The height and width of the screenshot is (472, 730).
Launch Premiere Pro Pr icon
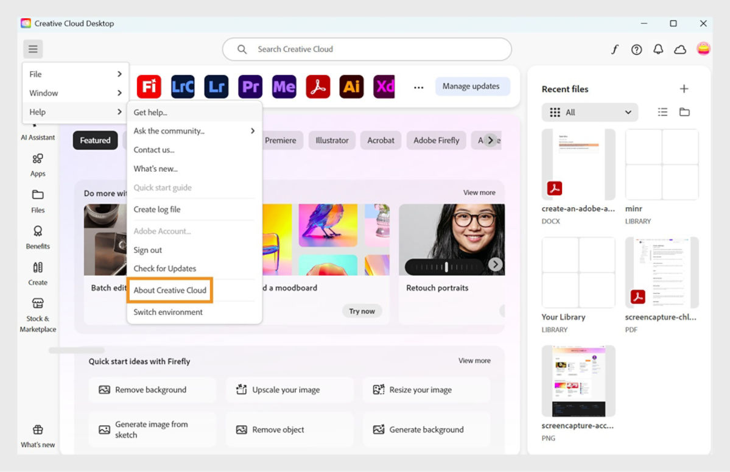coord(250,86)
